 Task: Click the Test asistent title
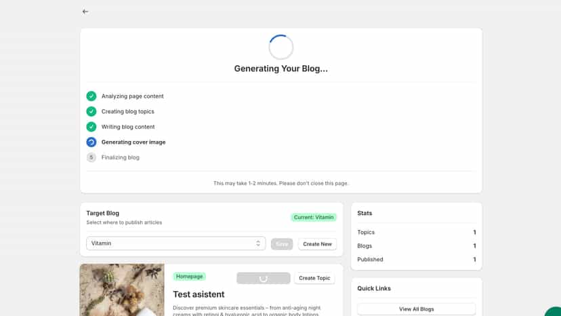(199, 294)
